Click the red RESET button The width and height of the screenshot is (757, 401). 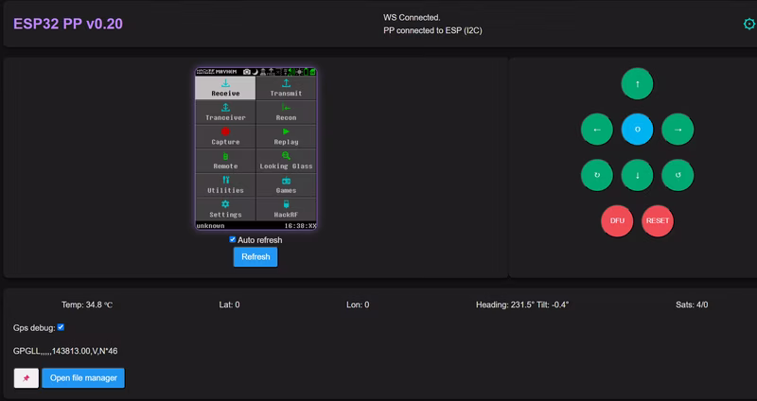(658, 220)
